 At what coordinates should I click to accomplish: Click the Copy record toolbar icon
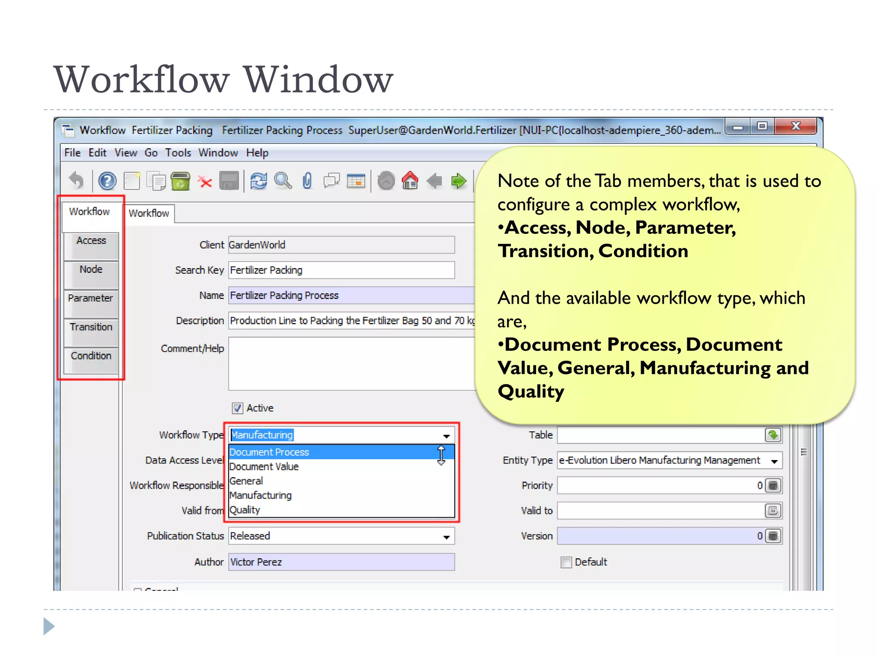[156, 181]
